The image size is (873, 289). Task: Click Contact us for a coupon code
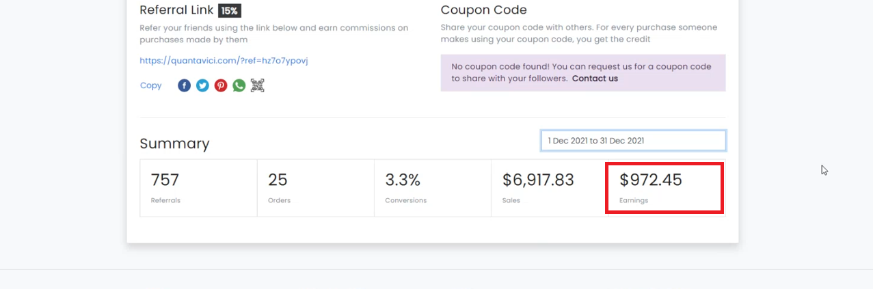[595, 79]
